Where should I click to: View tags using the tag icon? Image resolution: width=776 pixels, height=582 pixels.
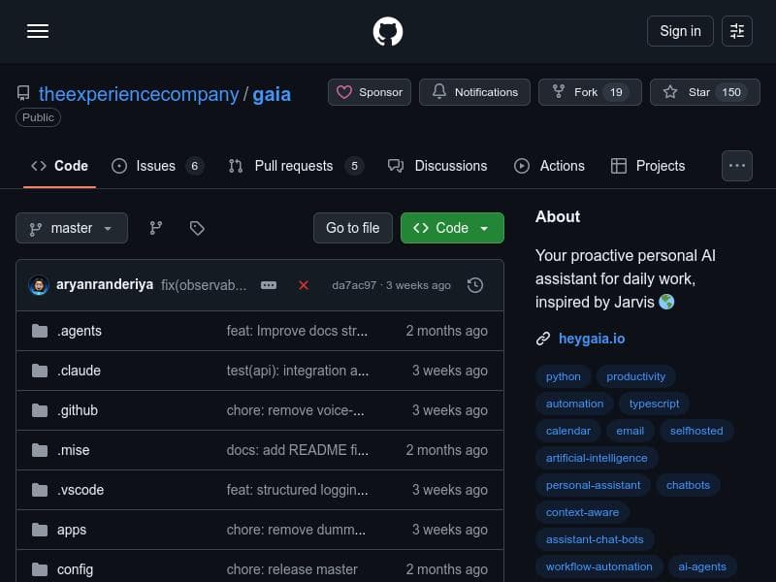(x=197, y=228)
